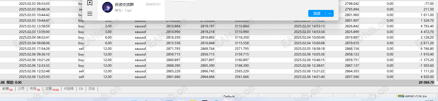This screenshot has height=101, width=438.
Task: Click the bookmark star icon in chat sidebar
Action: (90, 3)
